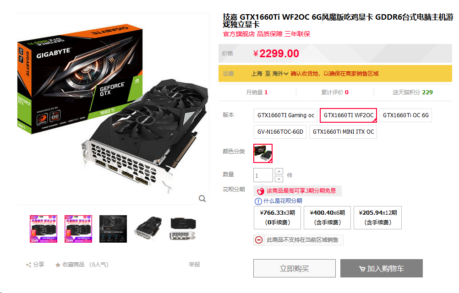This screenshot has height=293, width=459.
Task: Click the quantity input field
Action: [263, 175]
